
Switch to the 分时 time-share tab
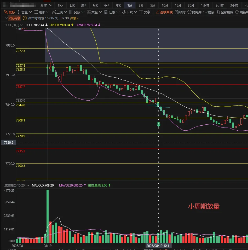pyautogui.click(x=43, y=5)
